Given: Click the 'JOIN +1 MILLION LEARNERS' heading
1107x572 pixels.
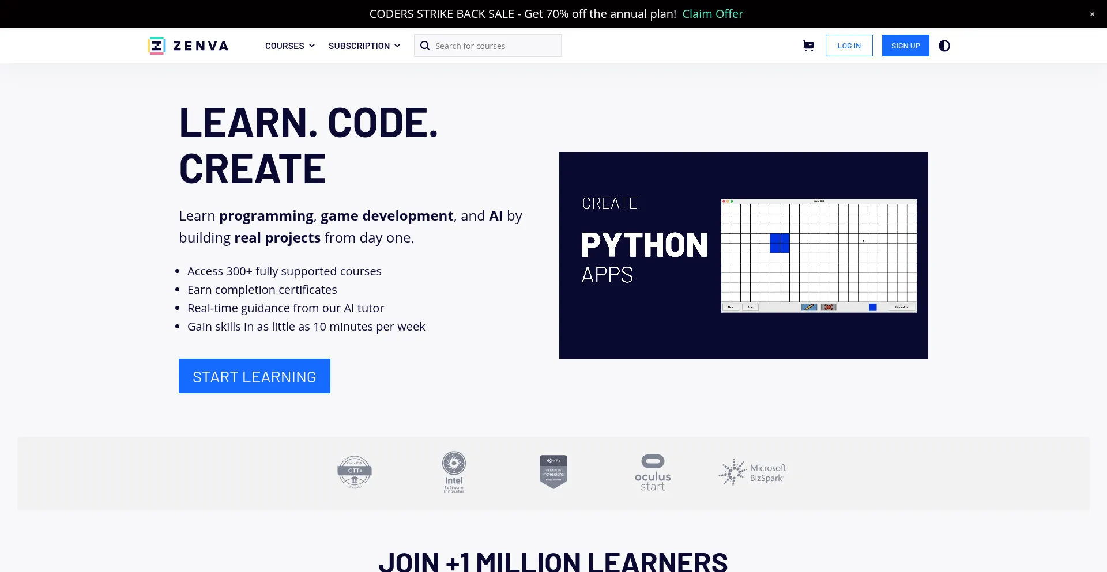Looking at the screenshot, I should pyautogui.click(x=553, y=562).
